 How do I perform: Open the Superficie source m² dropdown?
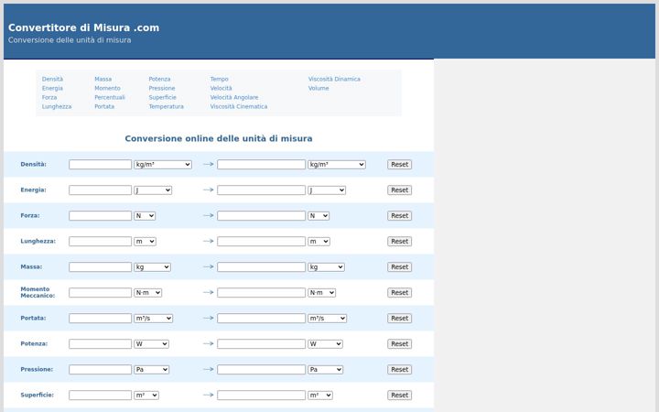146,396
